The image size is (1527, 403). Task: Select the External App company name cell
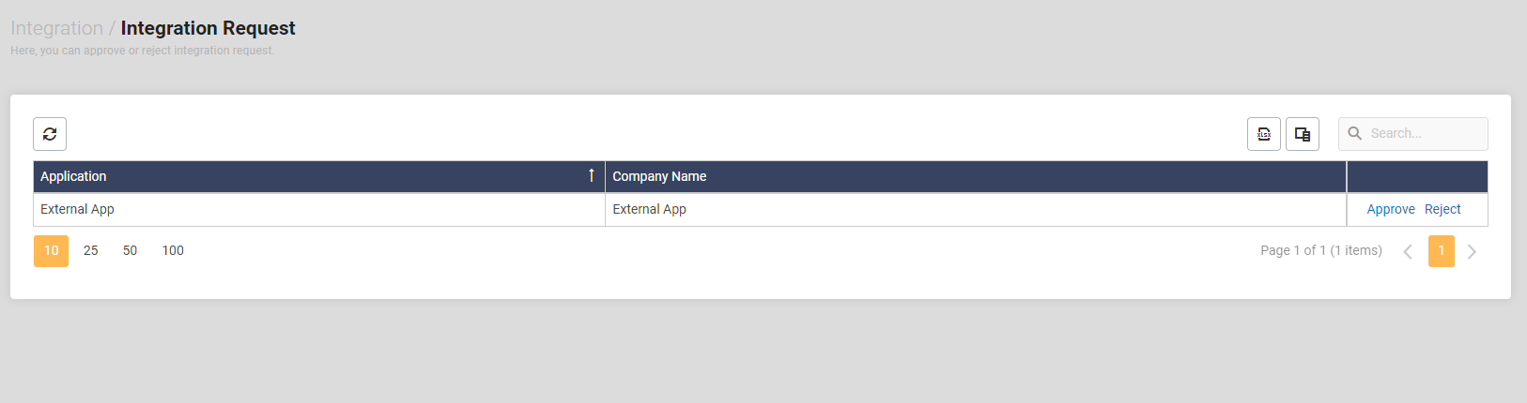(x=649, y=210)
